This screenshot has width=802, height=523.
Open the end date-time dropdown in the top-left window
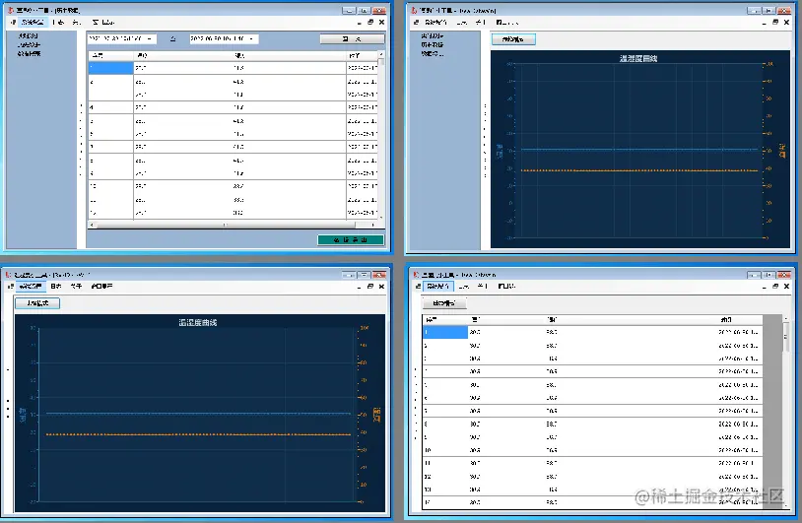pos(251,38)
